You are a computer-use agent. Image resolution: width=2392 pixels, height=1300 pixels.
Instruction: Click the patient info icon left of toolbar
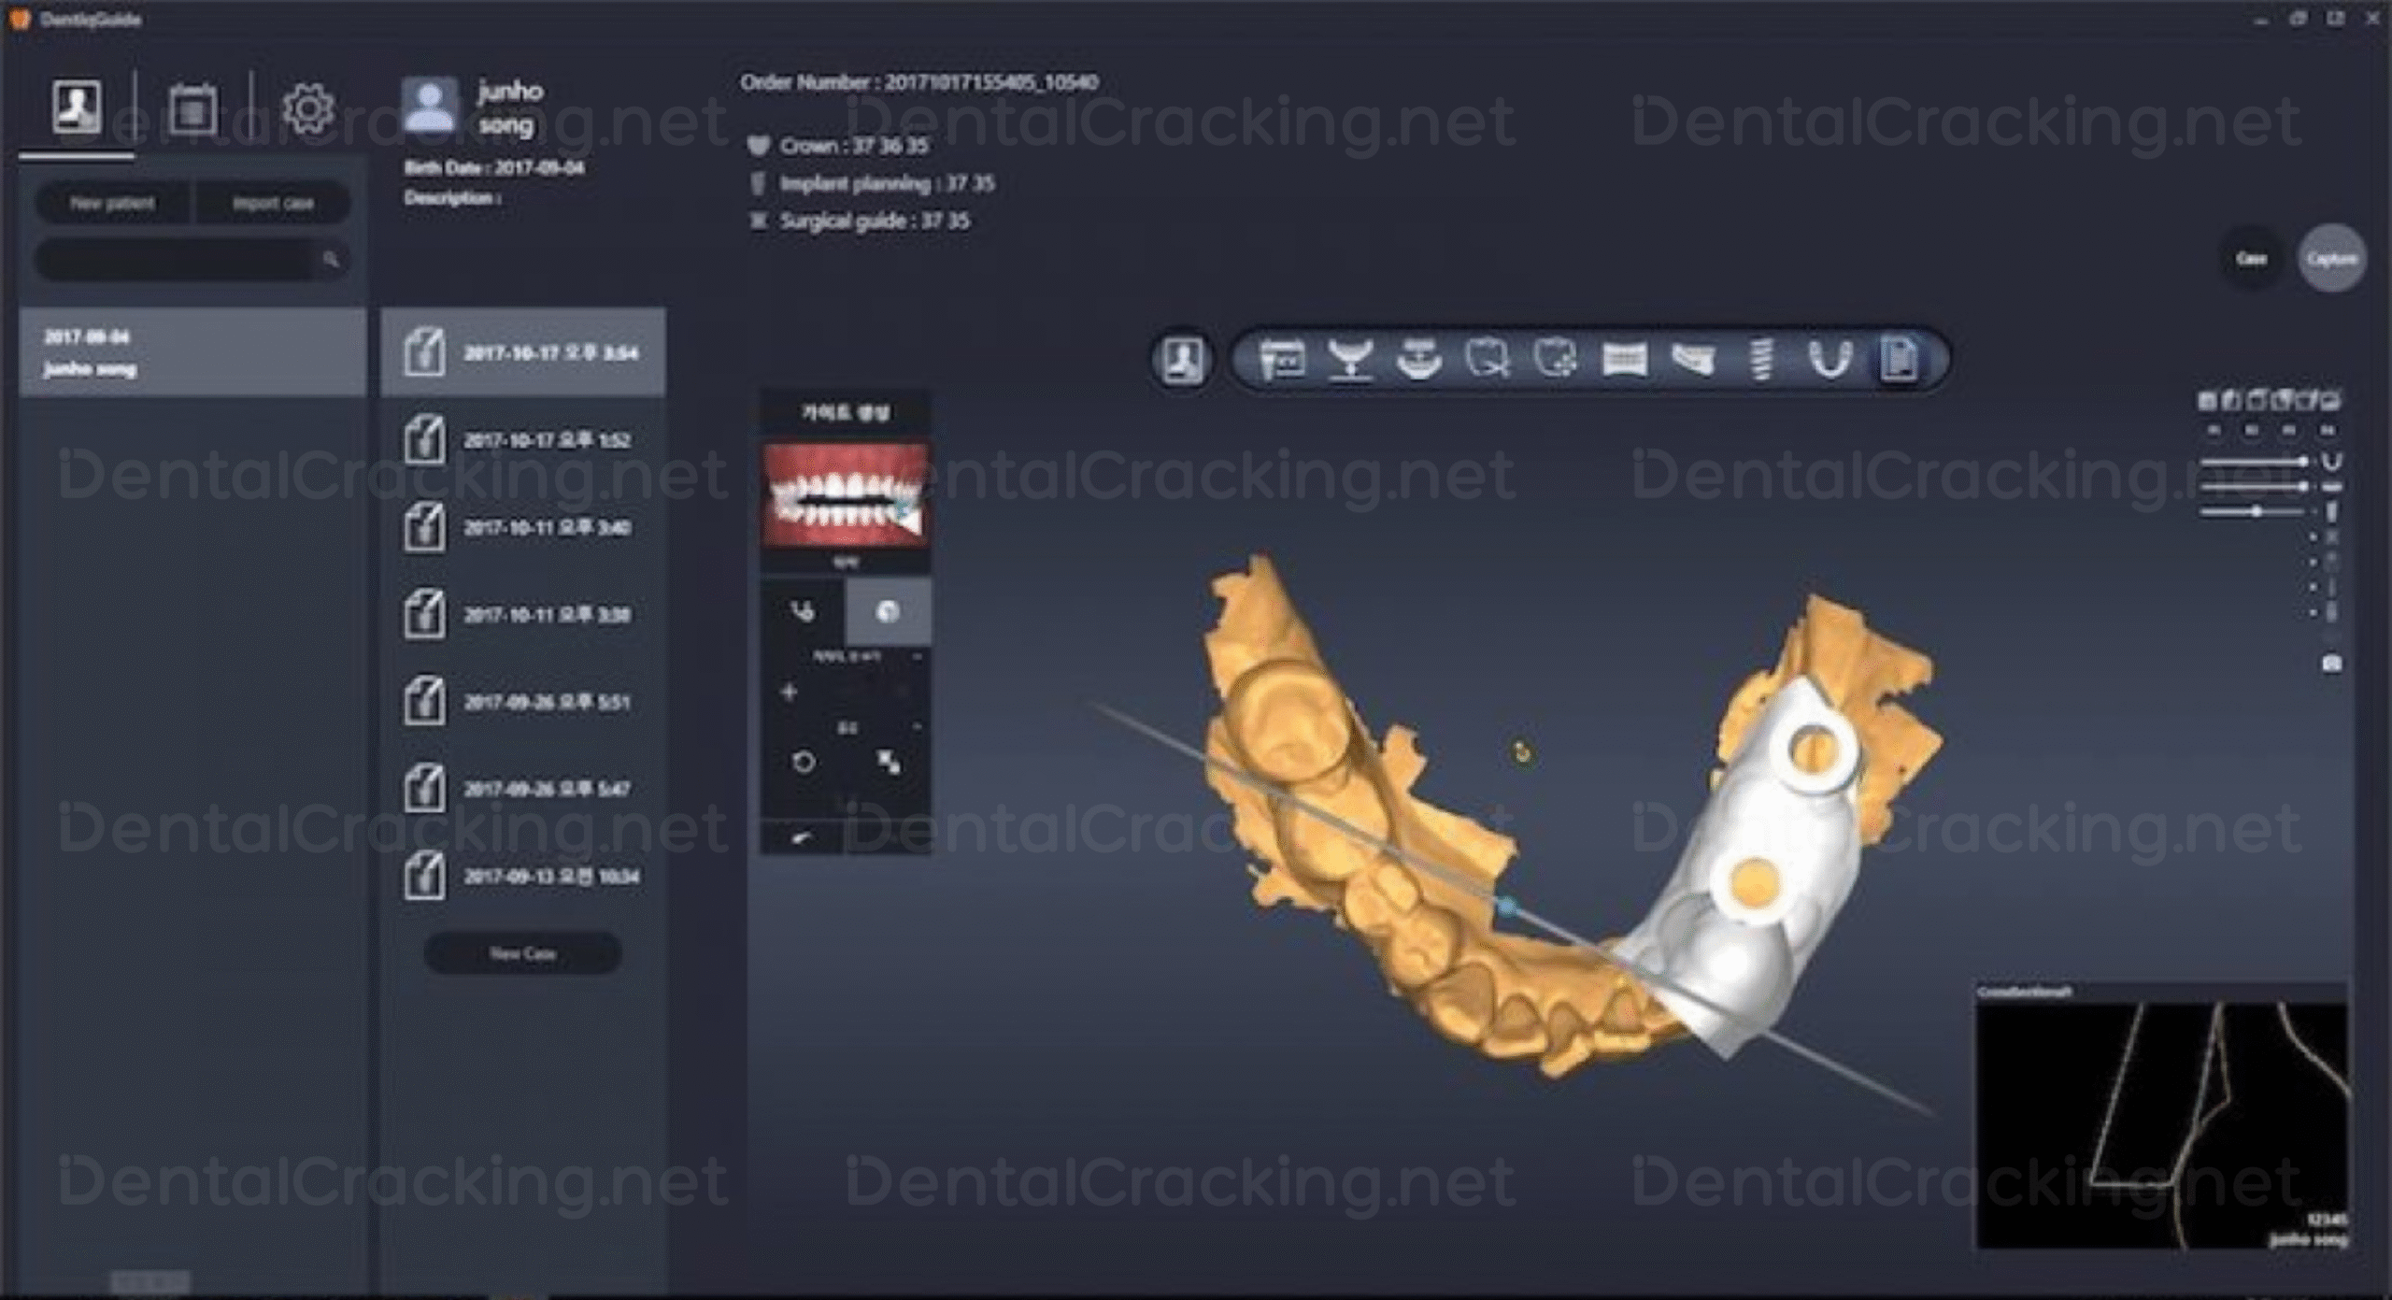(x=1182, y=360)
